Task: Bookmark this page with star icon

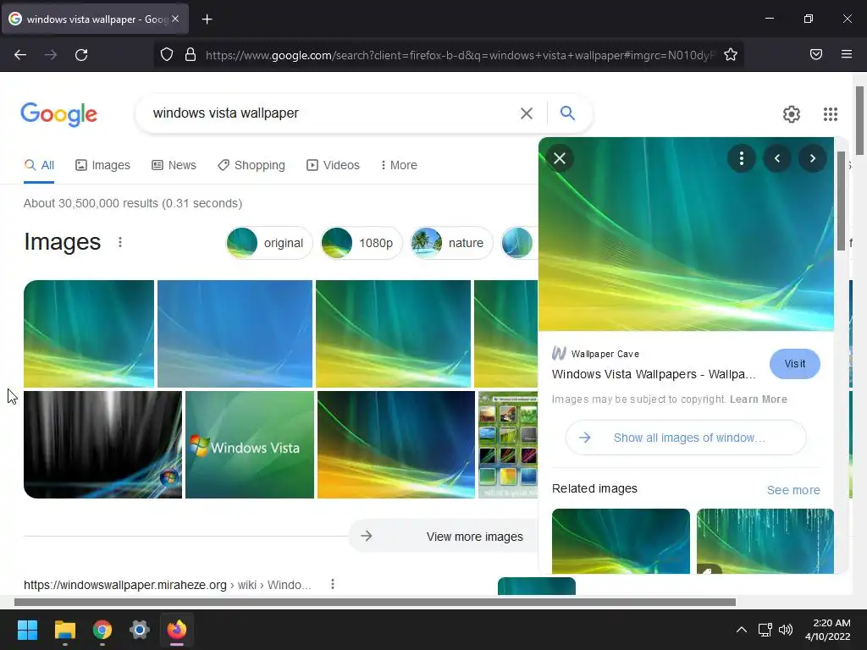Action: click(x=731, y=55)
